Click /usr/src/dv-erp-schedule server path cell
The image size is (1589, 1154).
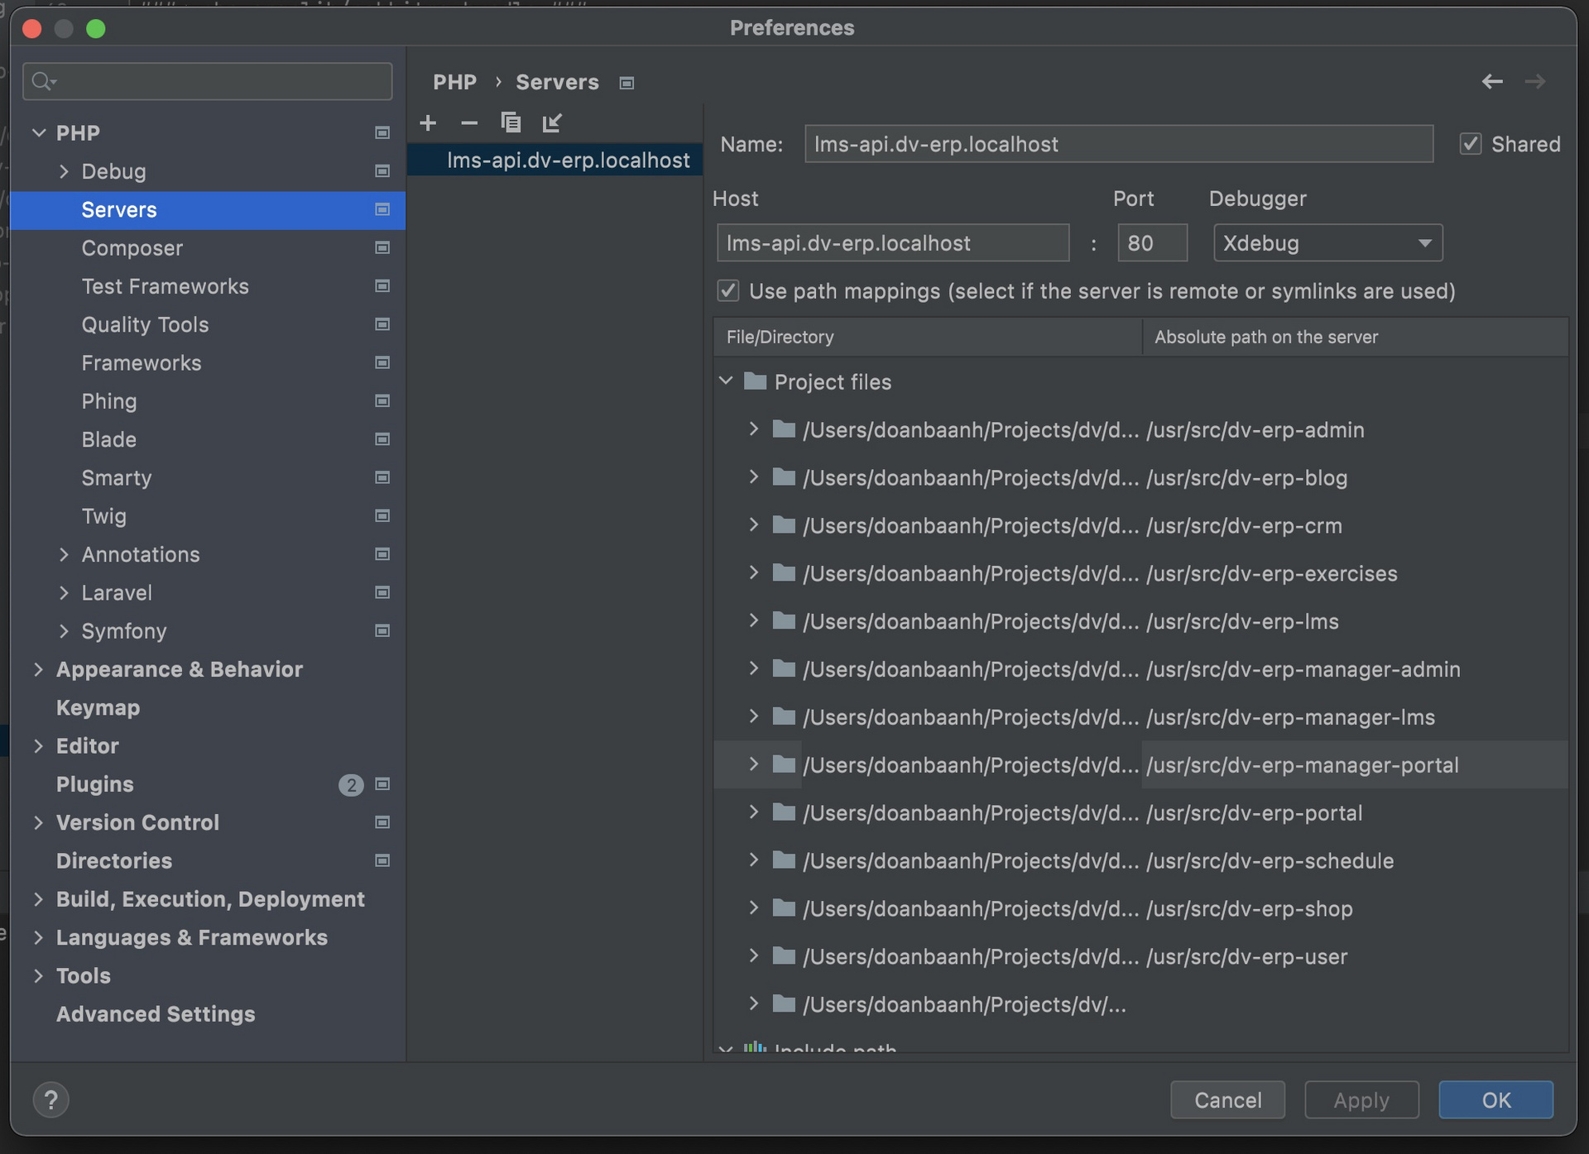(1355, 860)
